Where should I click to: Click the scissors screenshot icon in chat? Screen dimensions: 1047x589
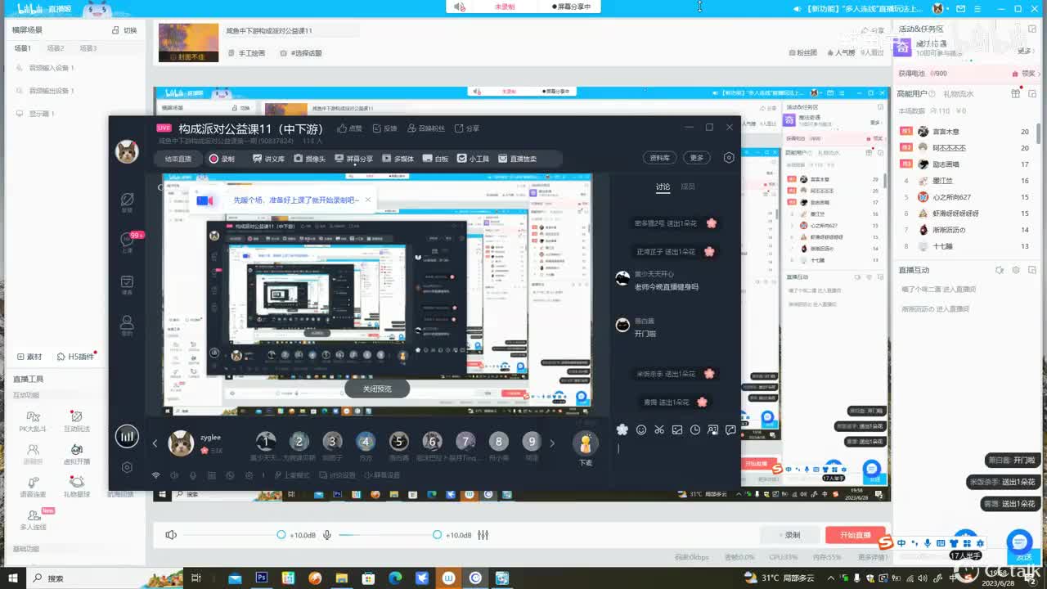click(x=659, y=429)
